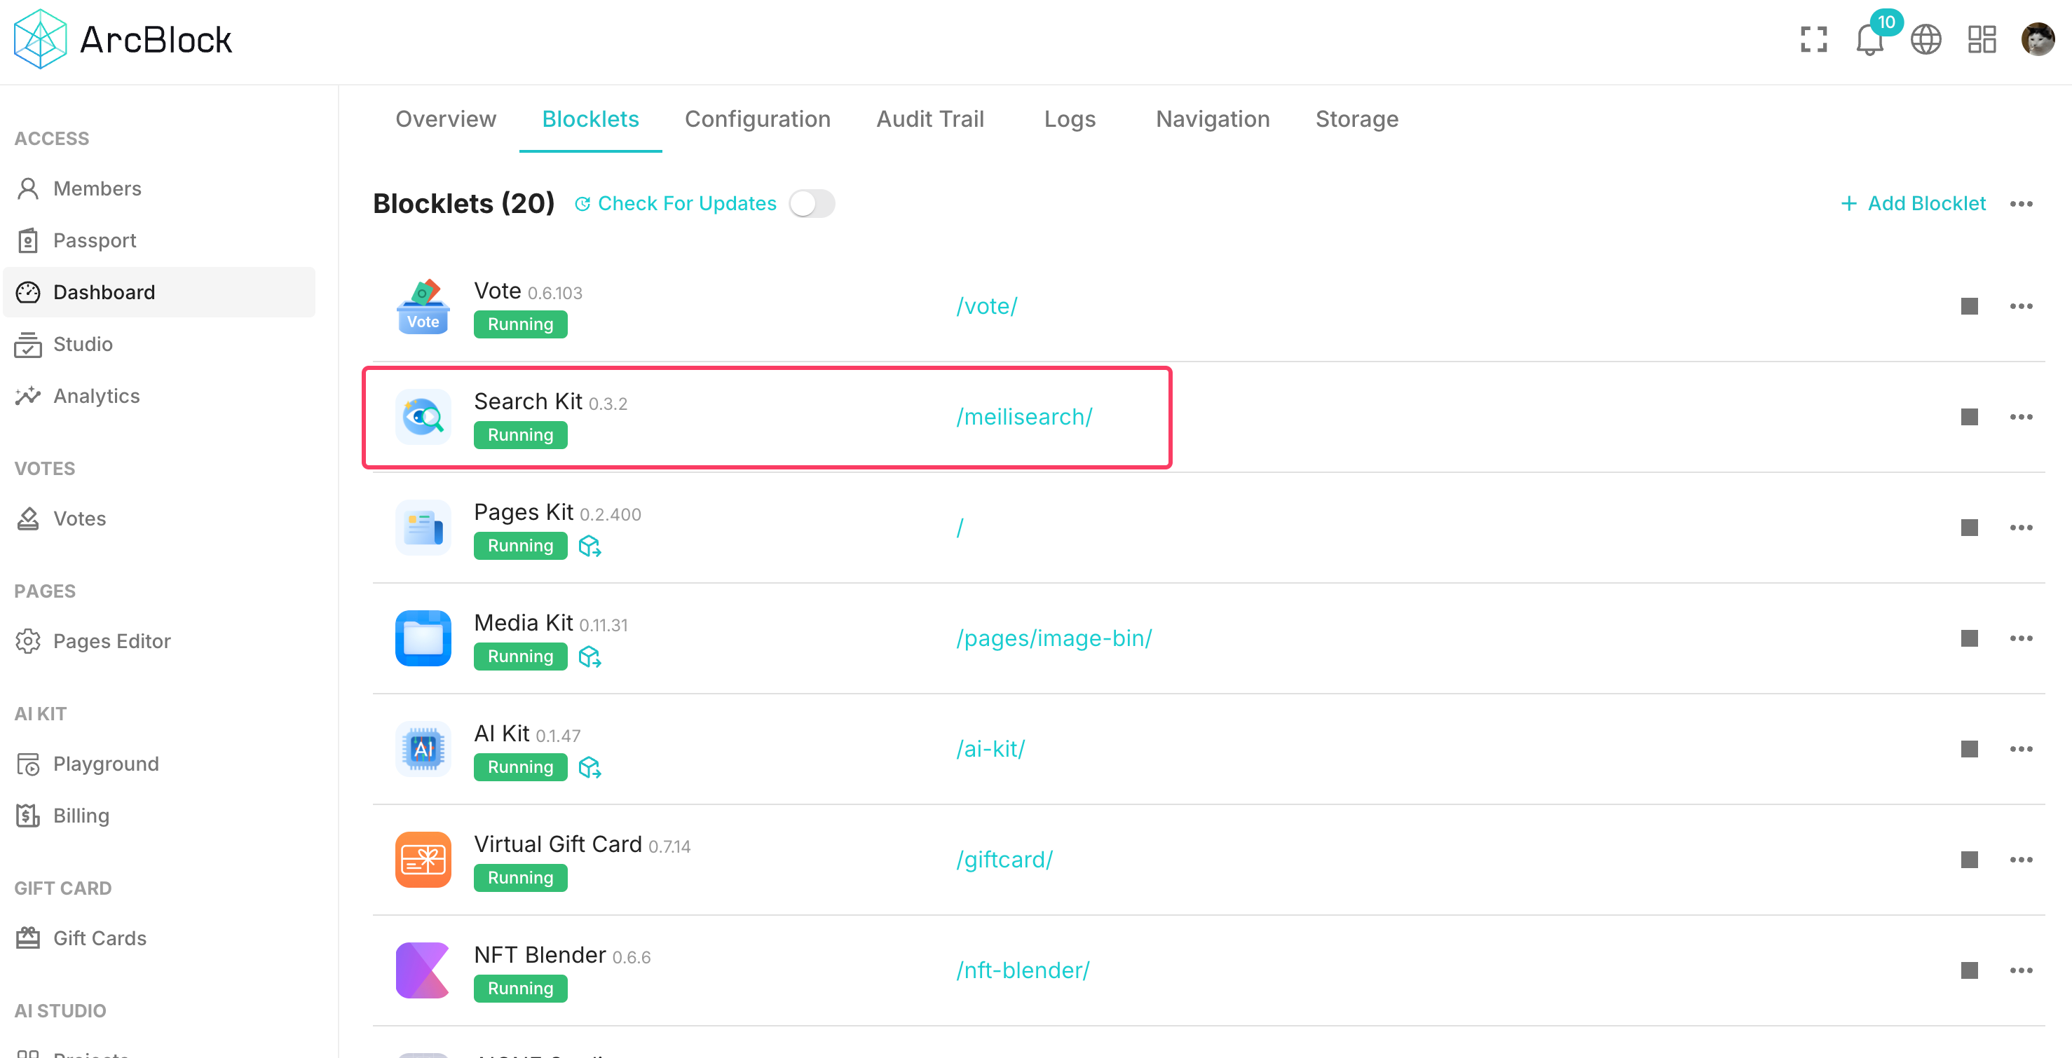Click the user avatar picture
Image resolution: width=2072 pixels, height=1058 pixels.
click(x=2037, y=39)
